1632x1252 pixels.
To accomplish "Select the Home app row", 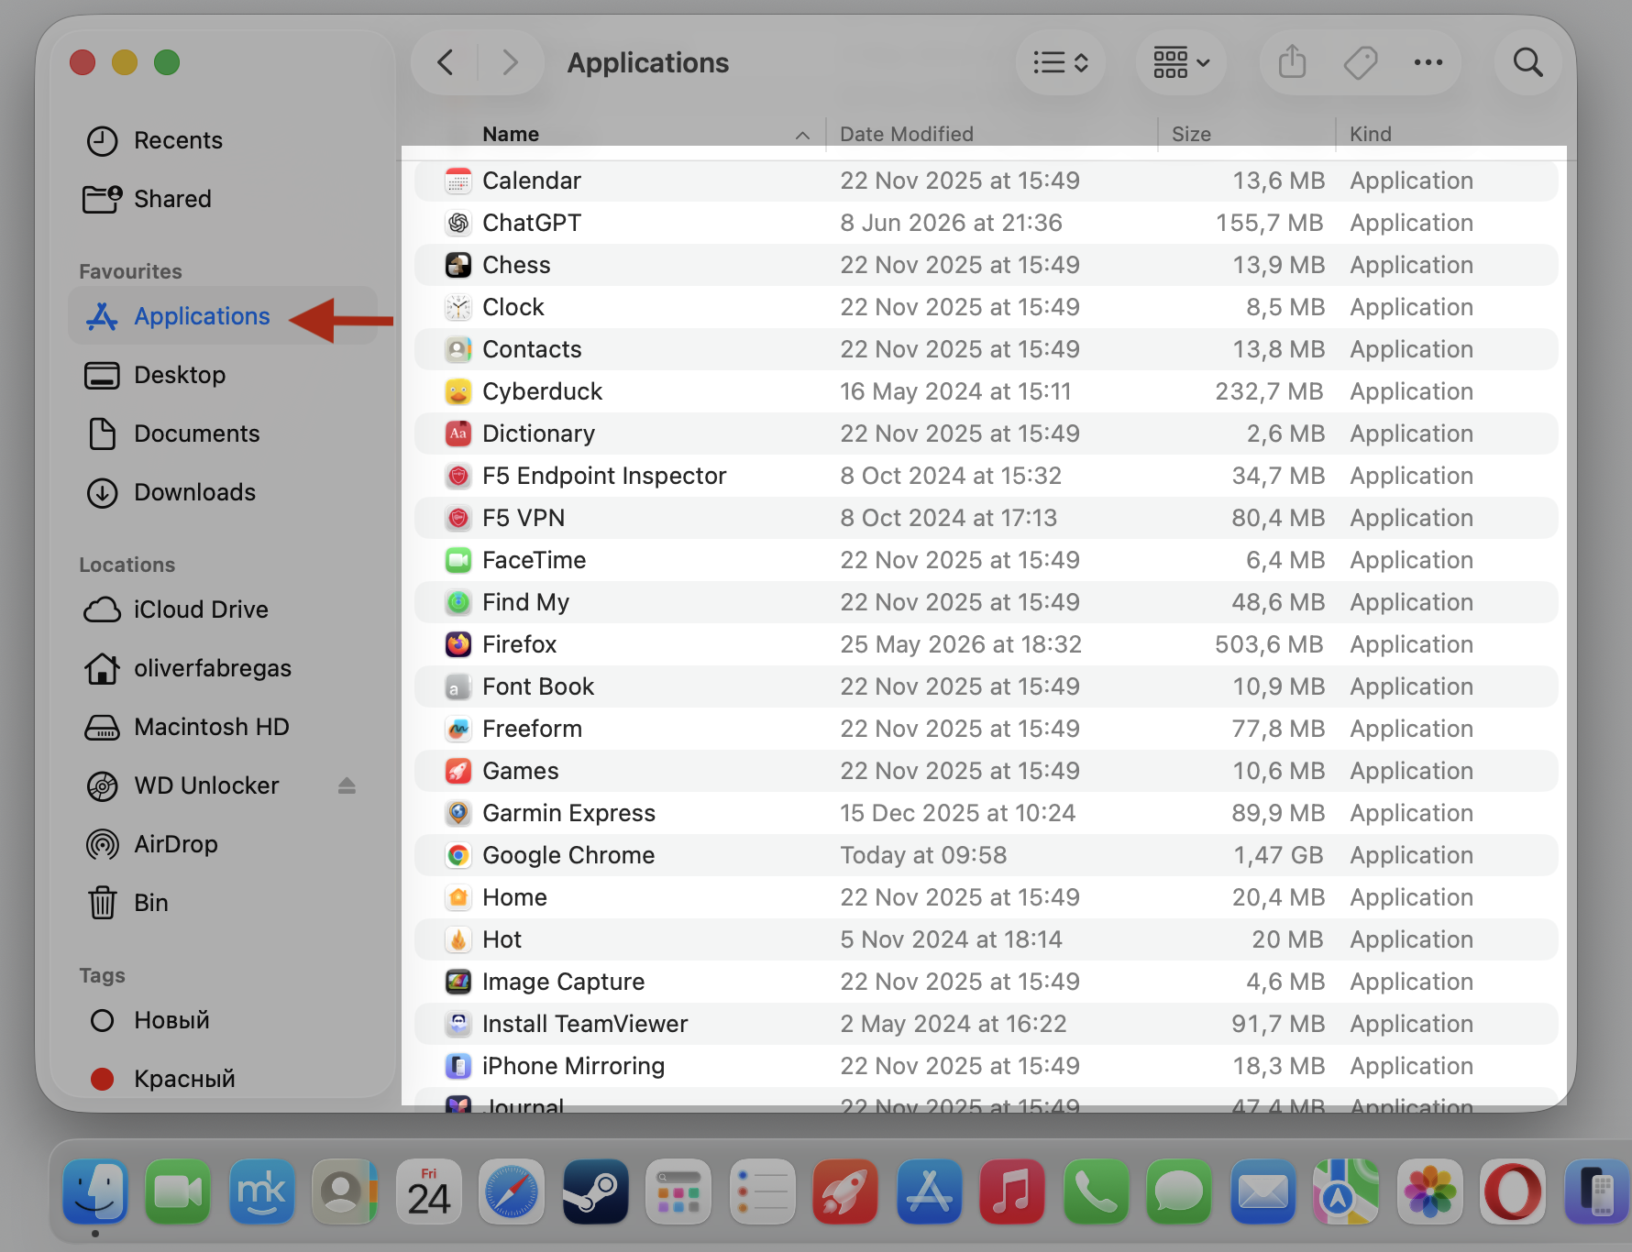I will [987, 897].
